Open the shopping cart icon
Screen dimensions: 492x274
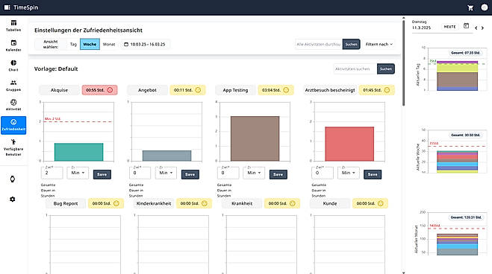click(x=470, y=8)
